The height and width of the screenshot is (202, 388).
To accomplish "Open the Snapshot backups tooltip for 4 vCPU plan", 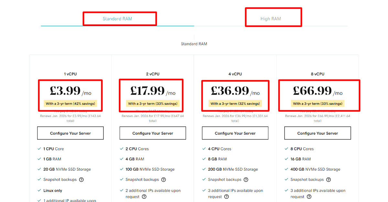I will pos(246,179).
